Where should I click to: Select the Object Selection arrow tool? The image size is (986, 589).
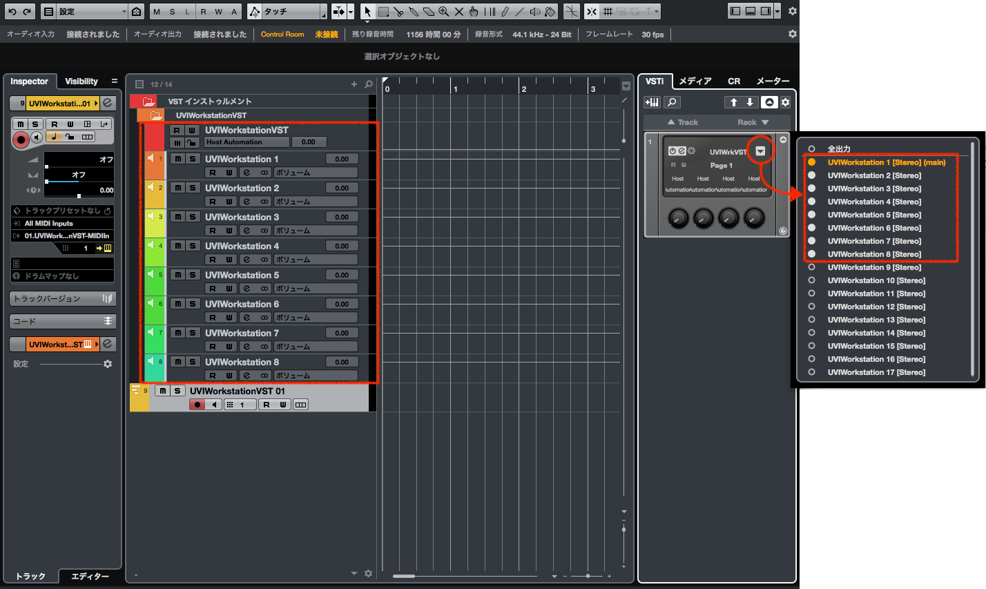367,12
